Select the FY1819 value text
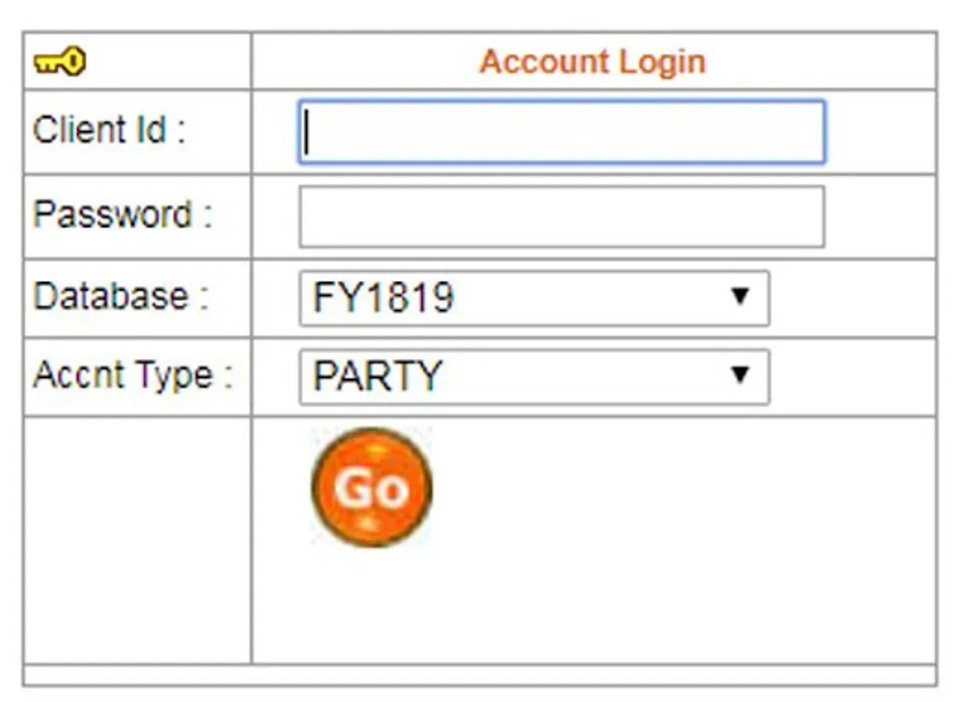The image size is (953, 702). pyautogui.click(x=383, y=298)
